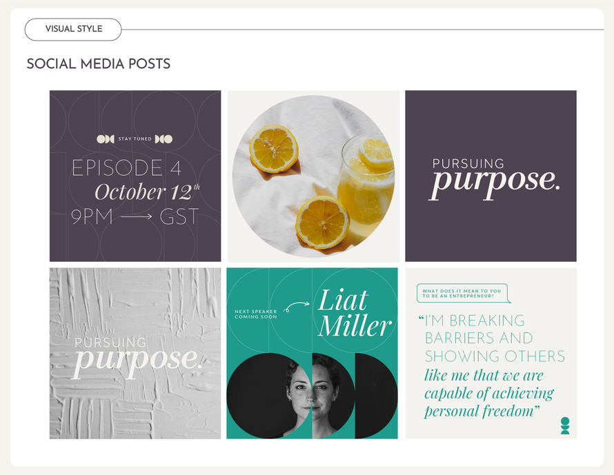Click the NEXT SPEAKER COMING SOON text
Screen dimensions: 614x475
256,314
